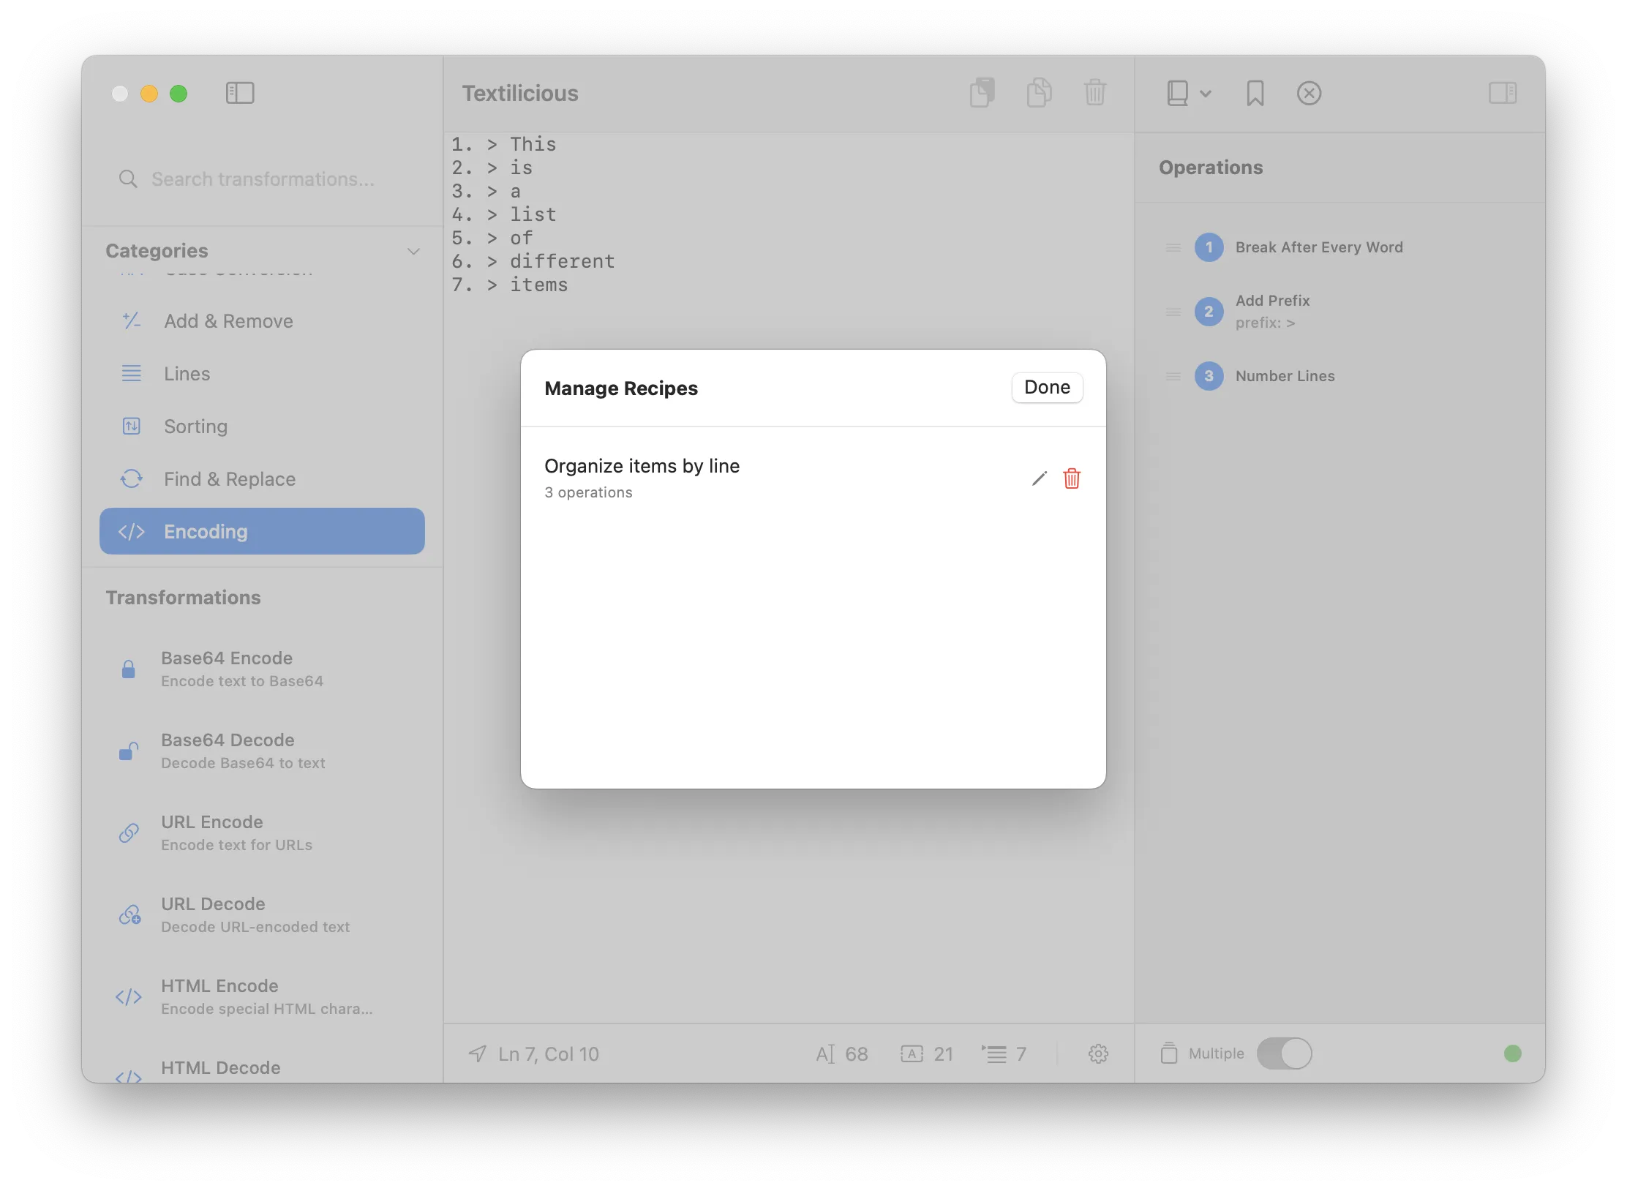Toggle the right operations panel icon
This screenshot has width=1627, height=1191.
[x=1502, y=93]
